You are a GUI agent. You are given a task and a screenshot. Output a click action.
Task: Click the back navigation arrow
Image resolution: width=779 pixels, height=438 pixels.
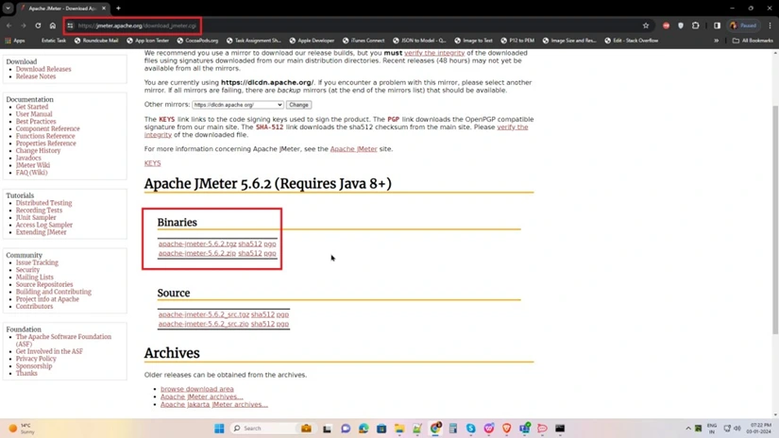(x=8, y=25)
